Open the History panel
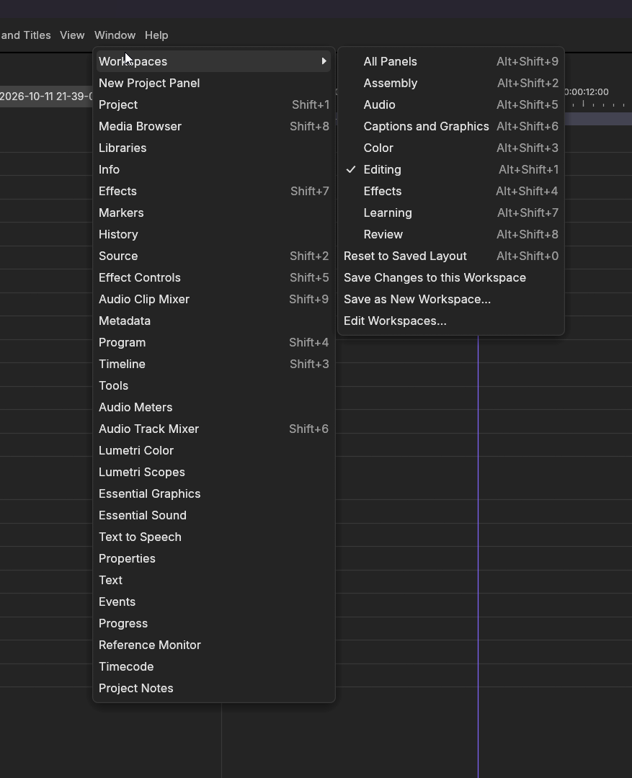 click(x=213, y=234)
